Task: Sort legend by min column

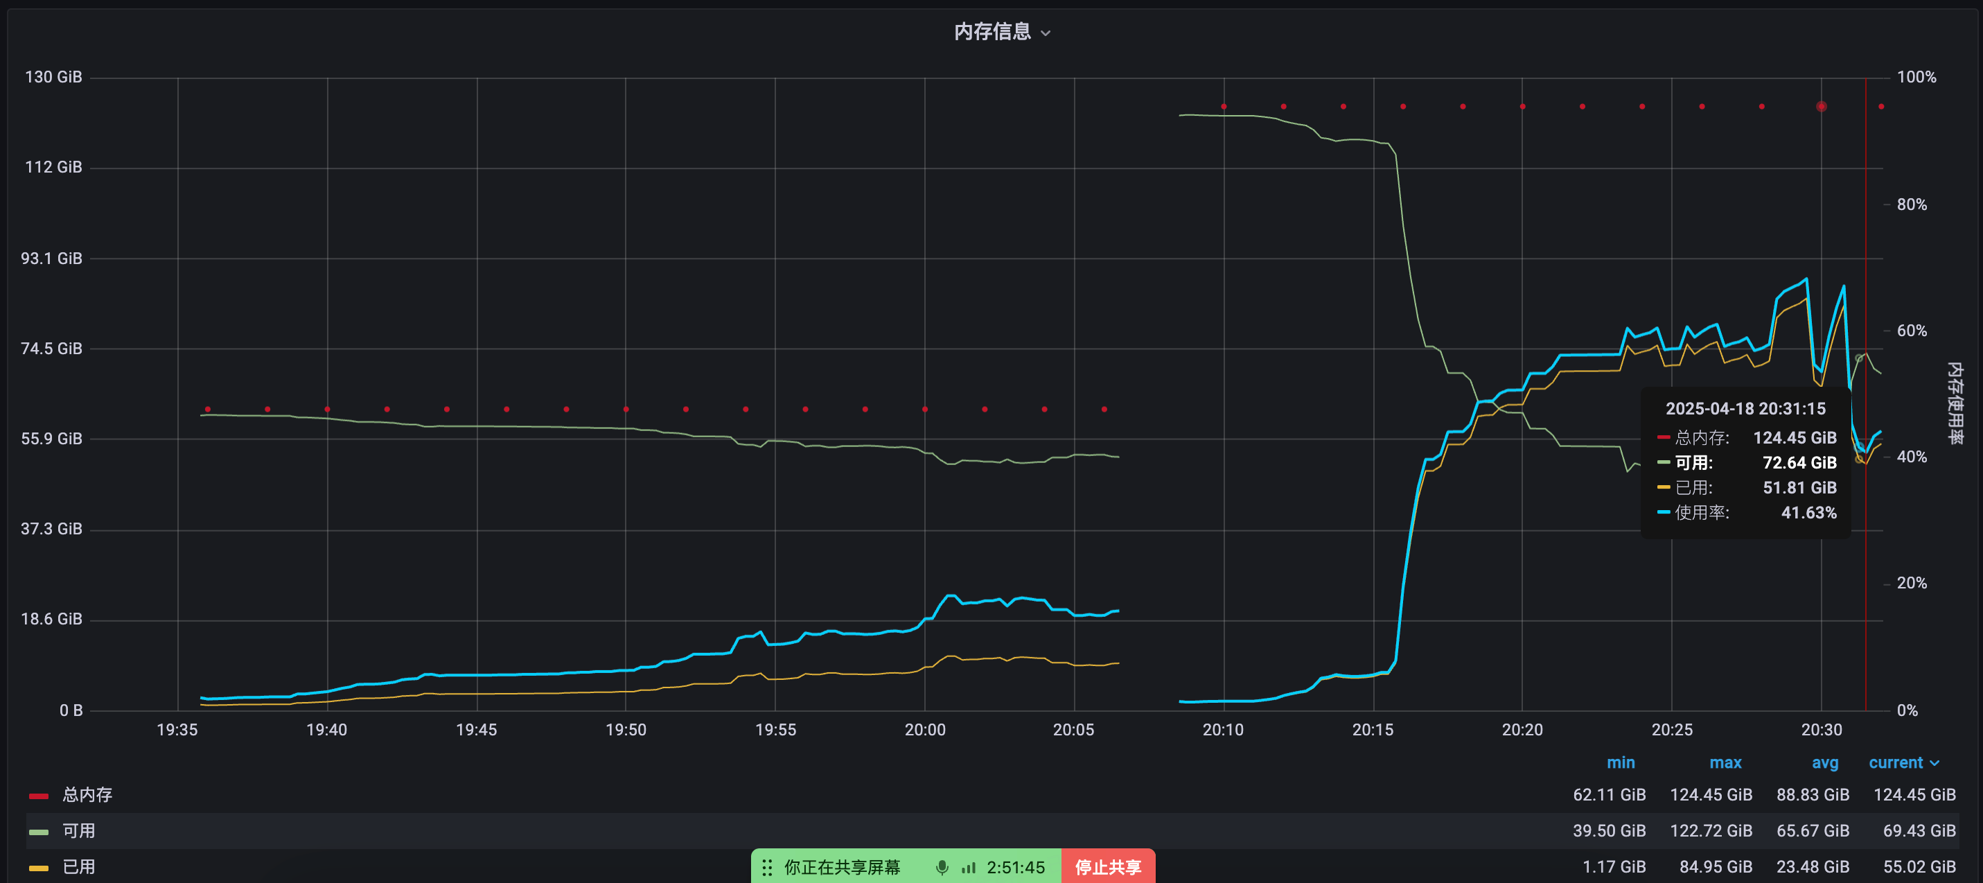Action: click(1621, 762)
